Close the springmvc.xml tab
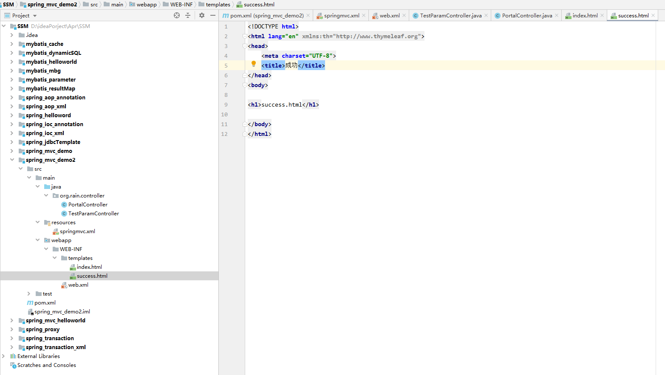Screen dimensions: 665x375 pyautogui.click(x=364, y=15)
